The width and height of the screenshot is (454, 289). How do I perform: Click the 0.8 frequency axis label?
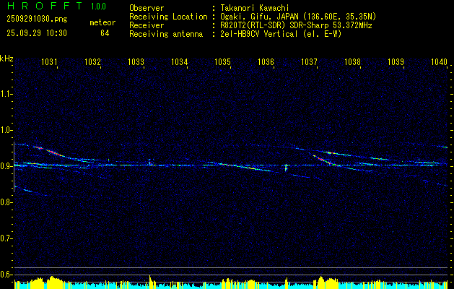click(6, 202)
